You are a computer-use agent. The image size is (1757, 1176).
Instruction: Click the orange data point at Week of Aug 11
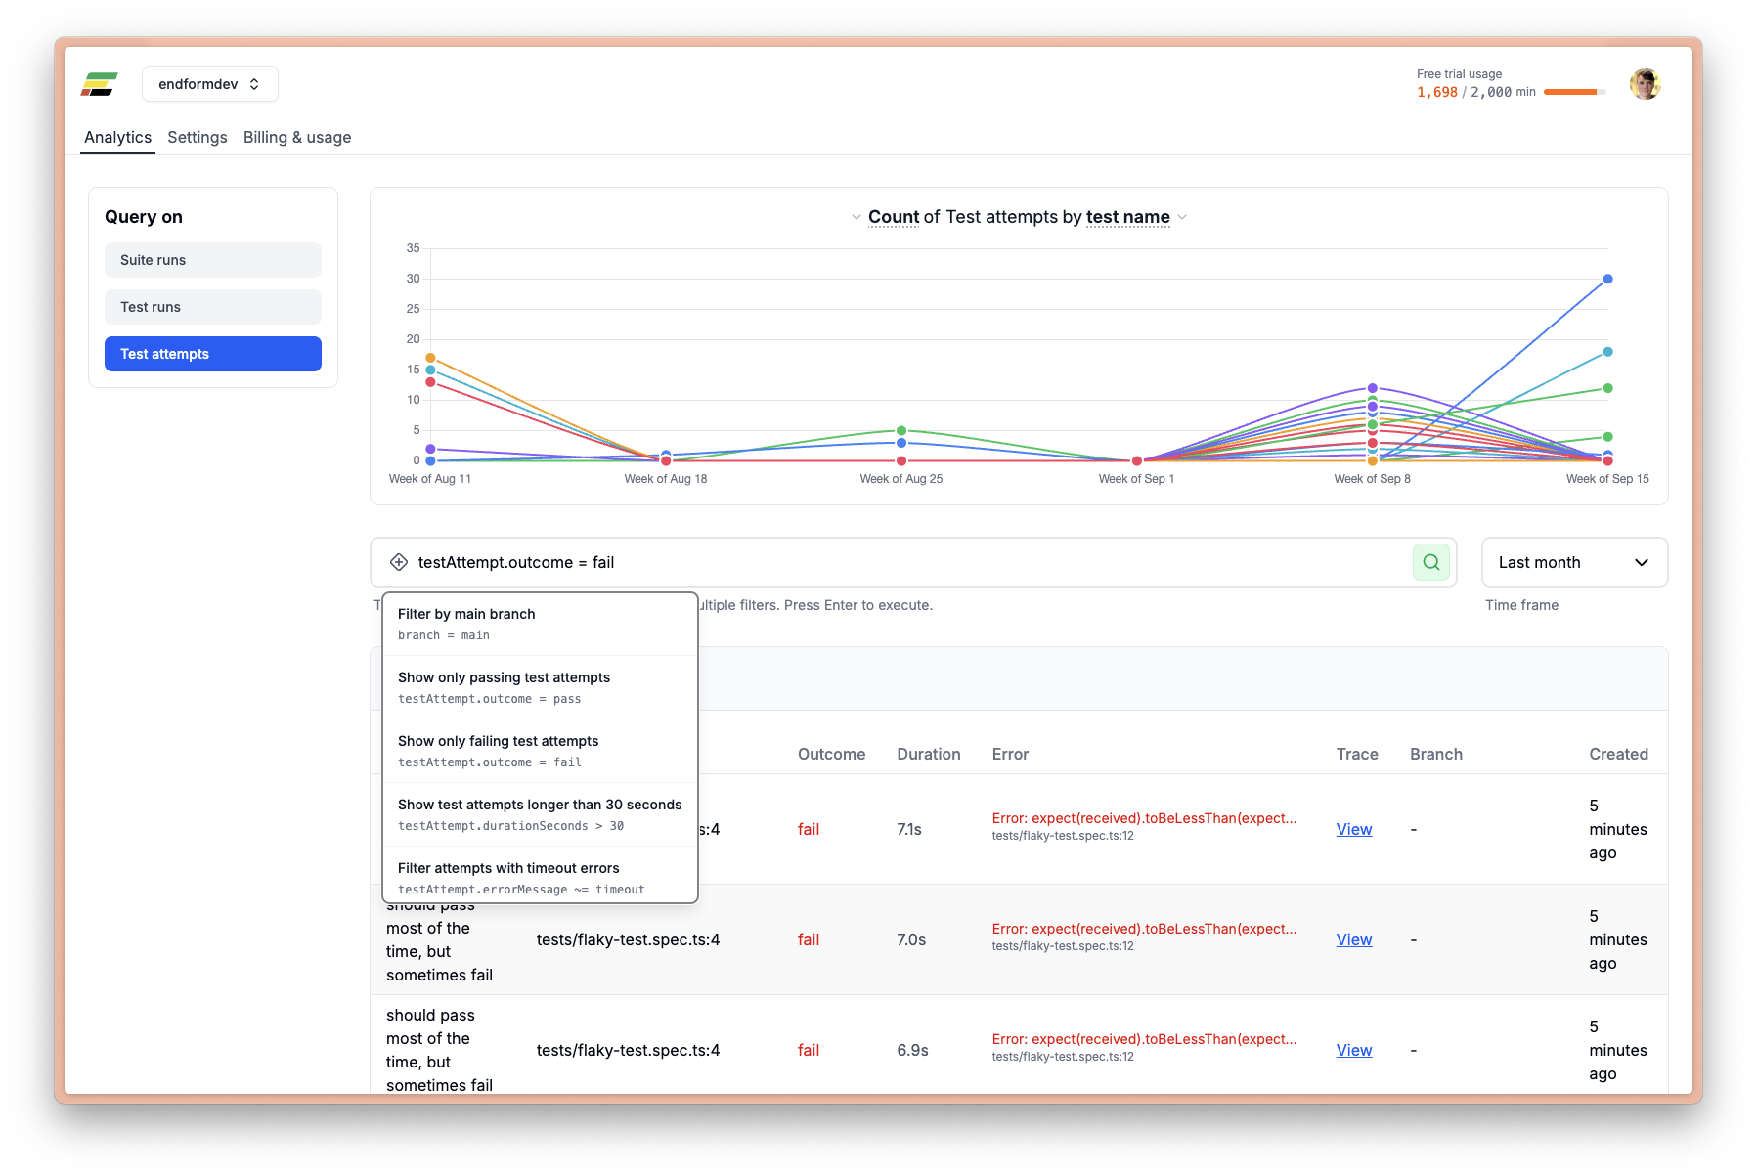430,358
